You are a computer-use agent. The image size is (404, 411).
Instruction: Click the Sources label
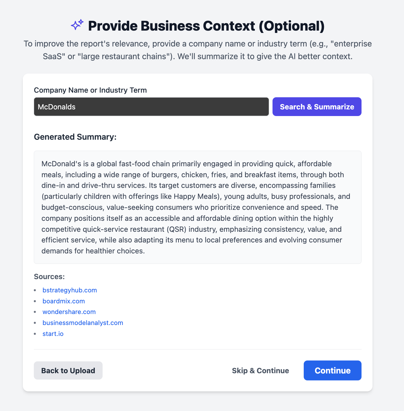pyautogui.click(x=49, y=277)
